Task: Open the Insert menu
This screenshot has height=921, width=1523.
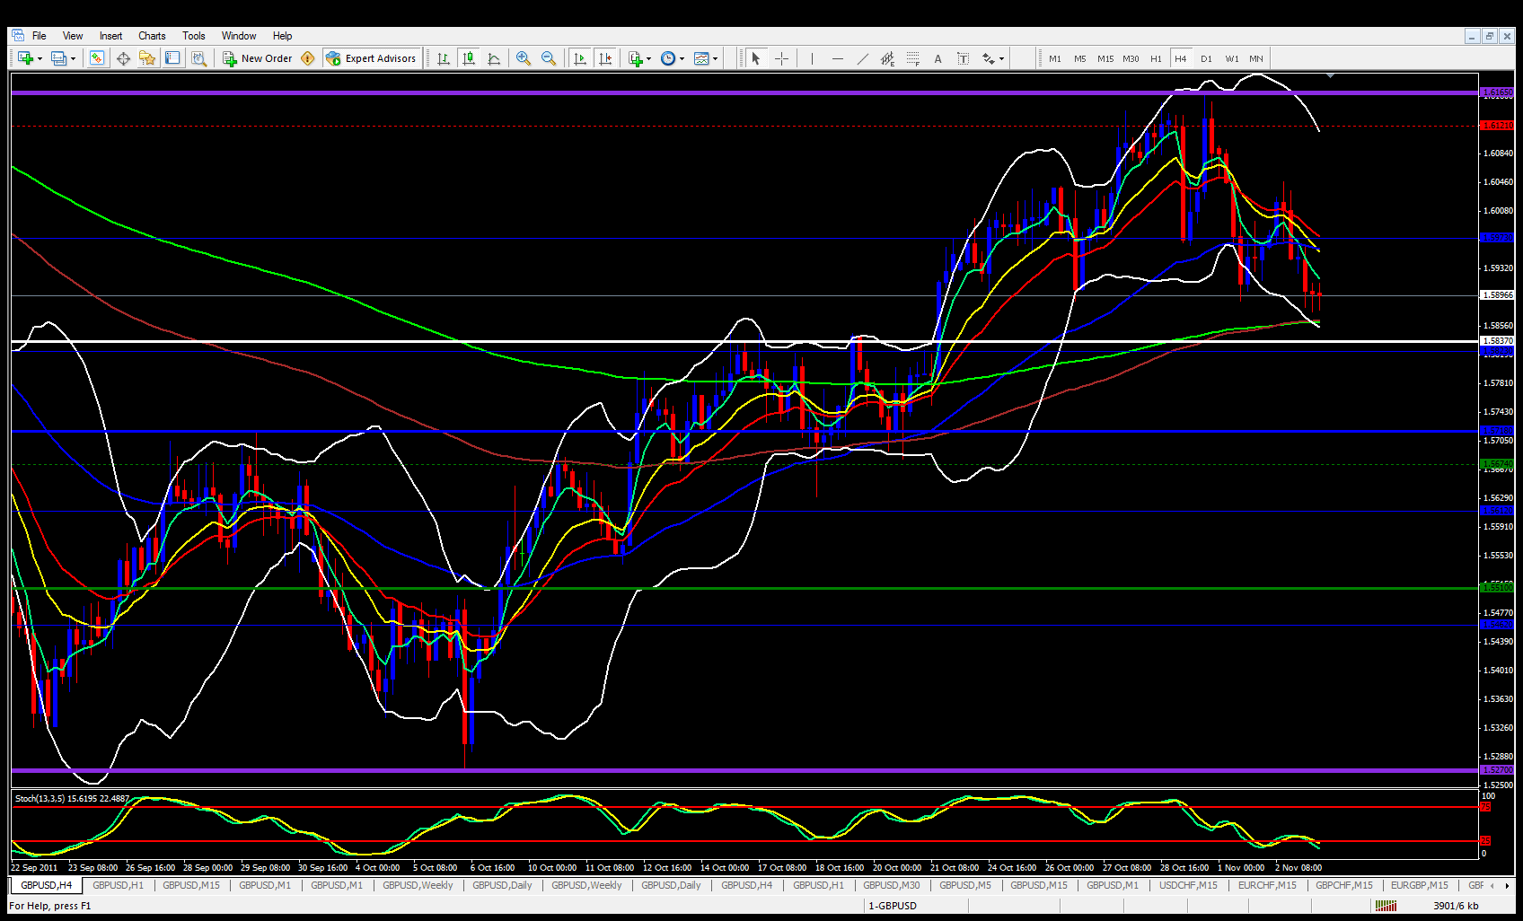Action: tap(110, 36)
